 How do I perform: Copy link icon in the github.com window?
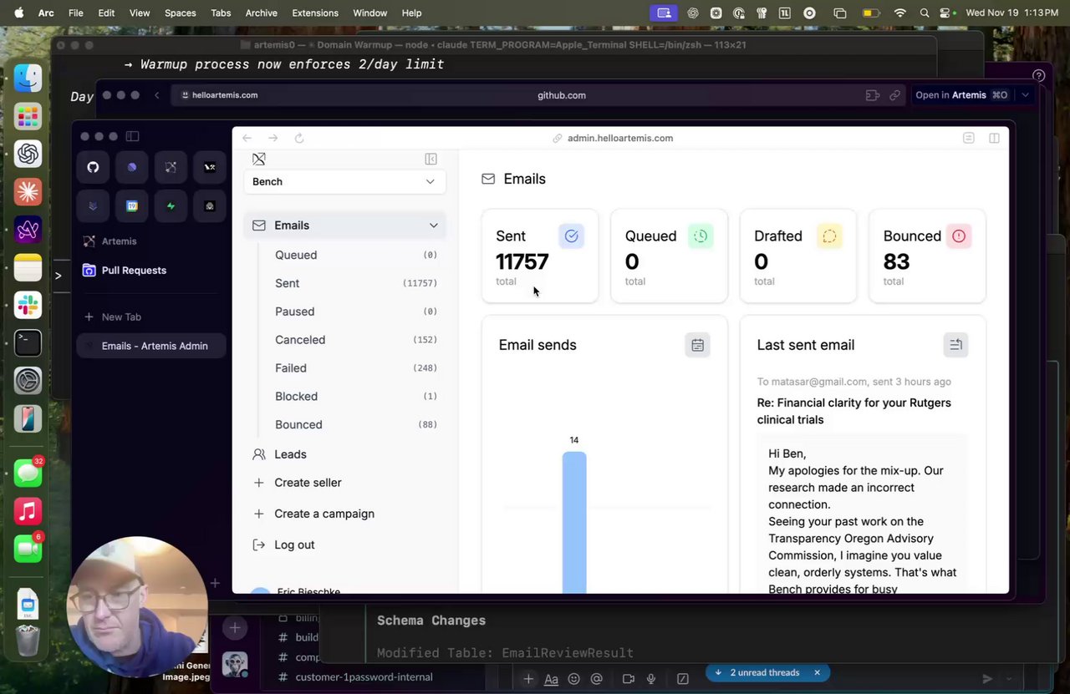click(x=894, y=95)
